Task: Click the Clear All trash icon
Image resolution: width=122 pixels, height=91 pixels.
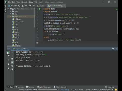Action: click(x=12, y=69)
